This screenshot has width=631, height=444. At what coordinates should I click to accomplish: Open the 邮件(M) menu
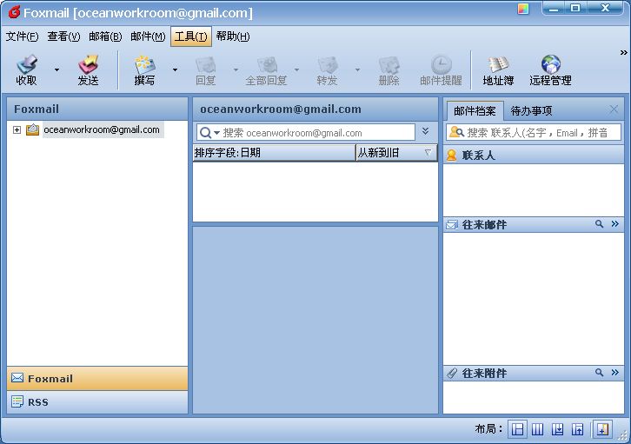click(148, 36)
